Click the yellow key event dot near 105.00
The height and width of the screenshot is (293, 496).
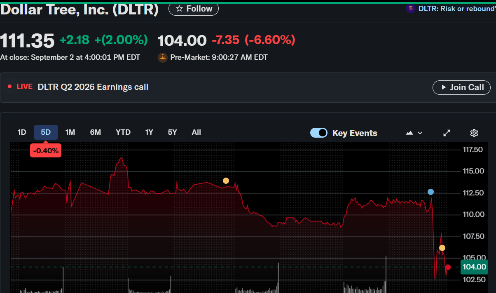(442, 248)
